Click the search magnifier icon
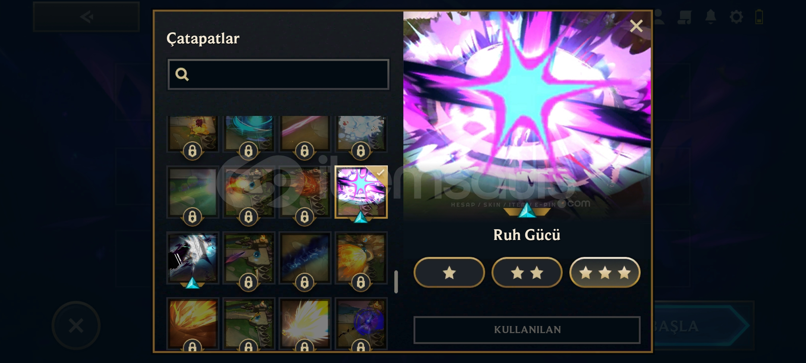Screen dimensions: 806x363 pos(182,74)
